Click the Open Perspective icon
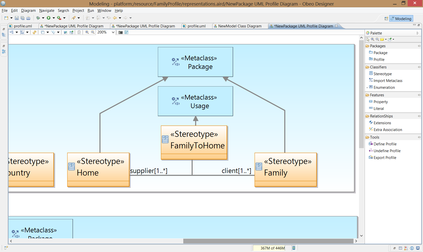 (x=386, y=19)
